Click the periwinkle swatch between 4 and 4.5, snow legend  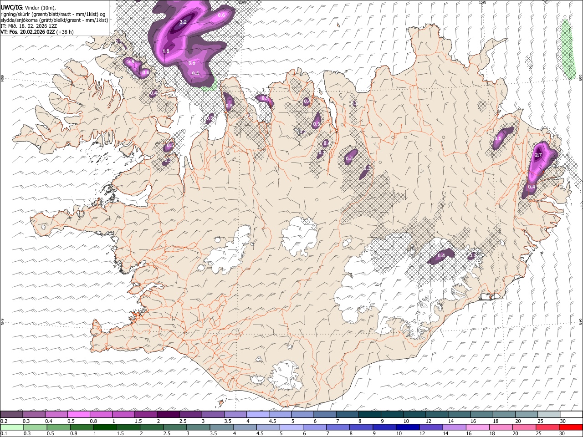pos(257,415)
